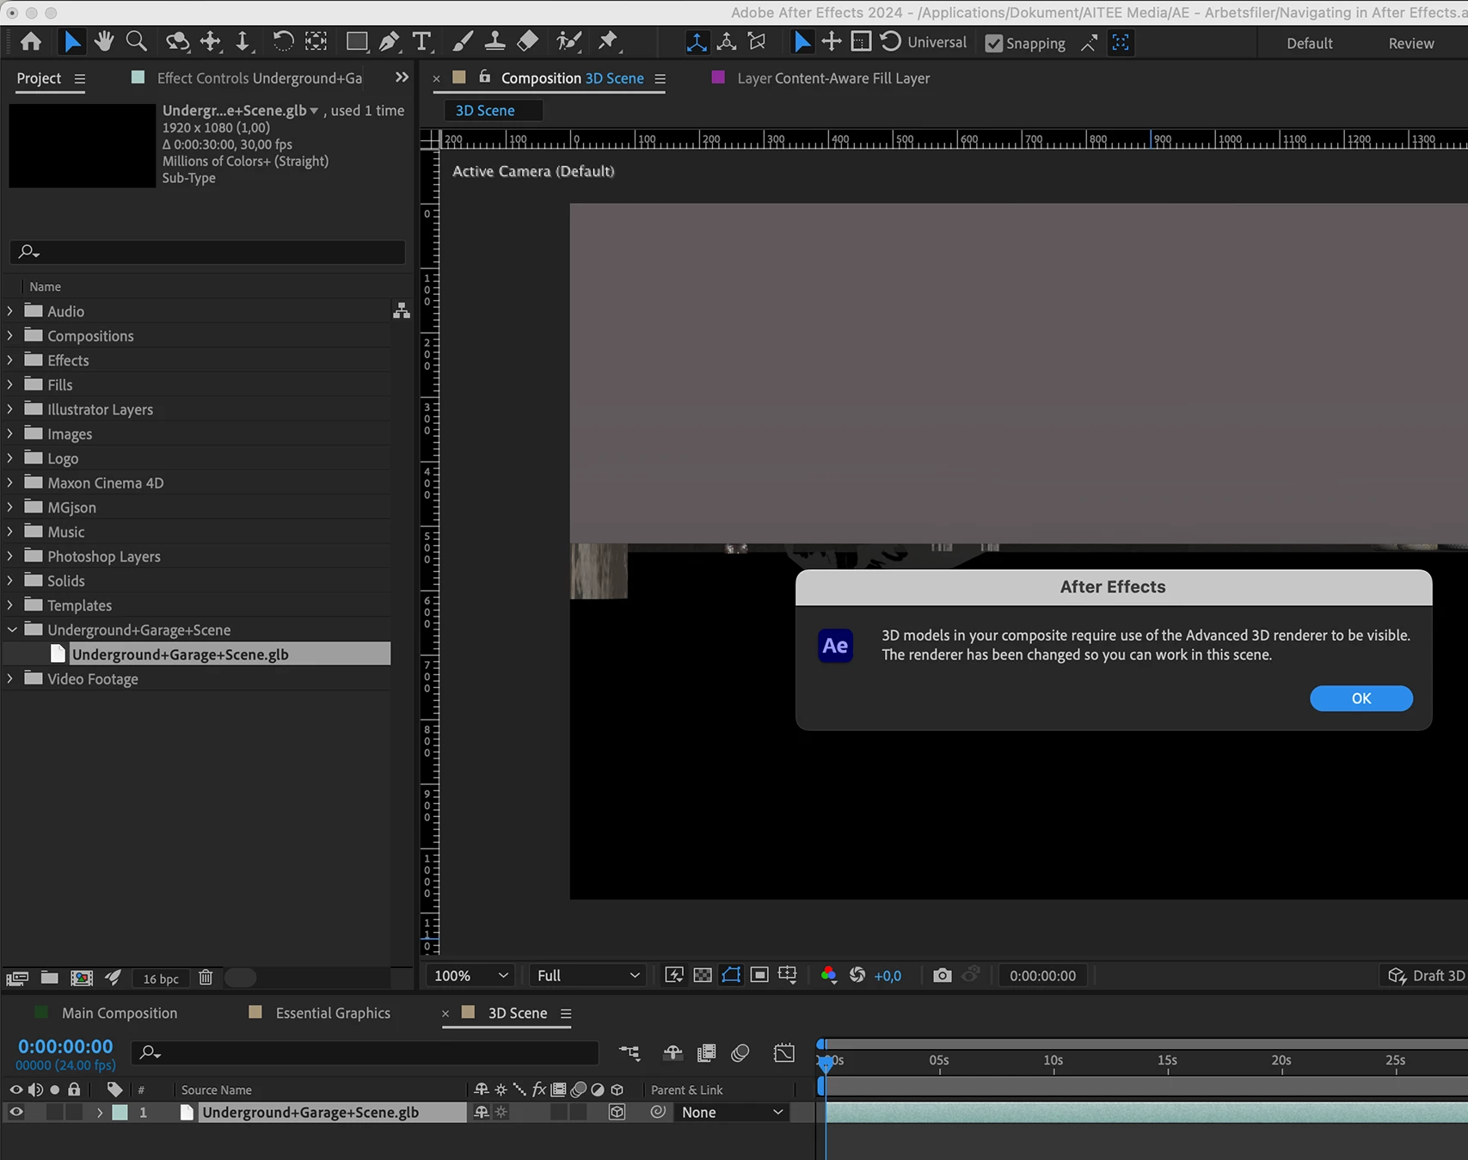The width and height of the screenshot is (1468, 1160).
Task: Expand the Compositions folder
Action: (x=10, y=335)
